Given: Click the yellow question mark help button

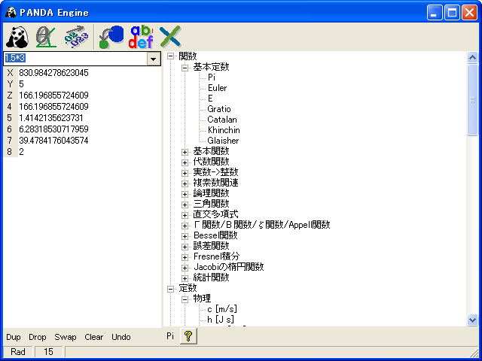Looking at the screenshot, I should pyautogui.click(x=188, y=336).
